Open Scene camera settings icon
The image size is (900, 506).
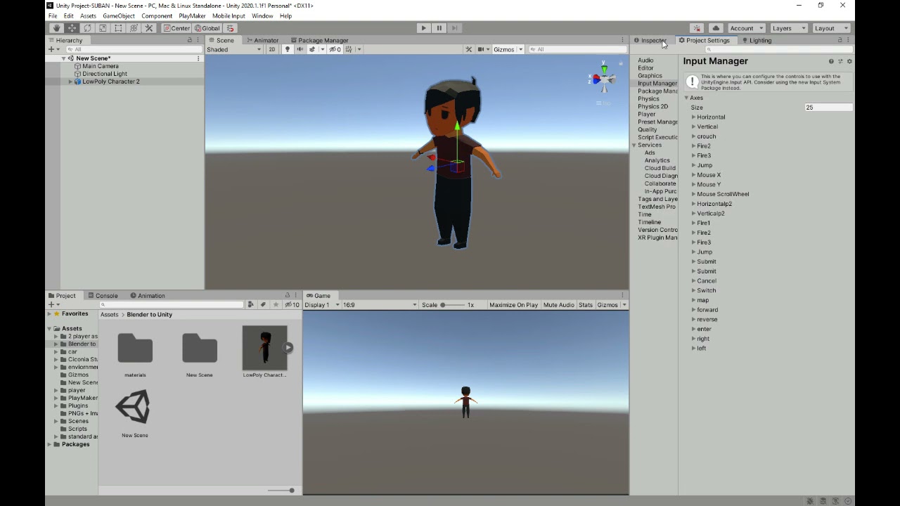(x=482, y=49)
